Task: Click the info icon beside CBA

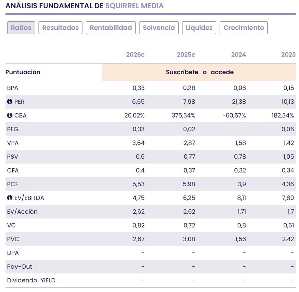Action: coord(10,115)
